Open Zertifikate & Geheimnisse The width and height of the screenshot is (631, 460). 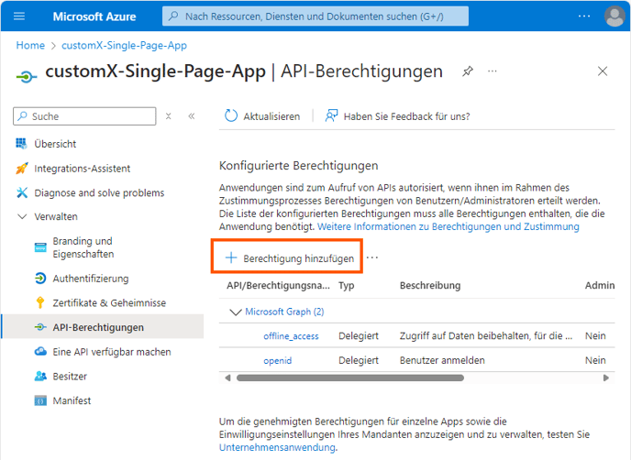(109, 302)
